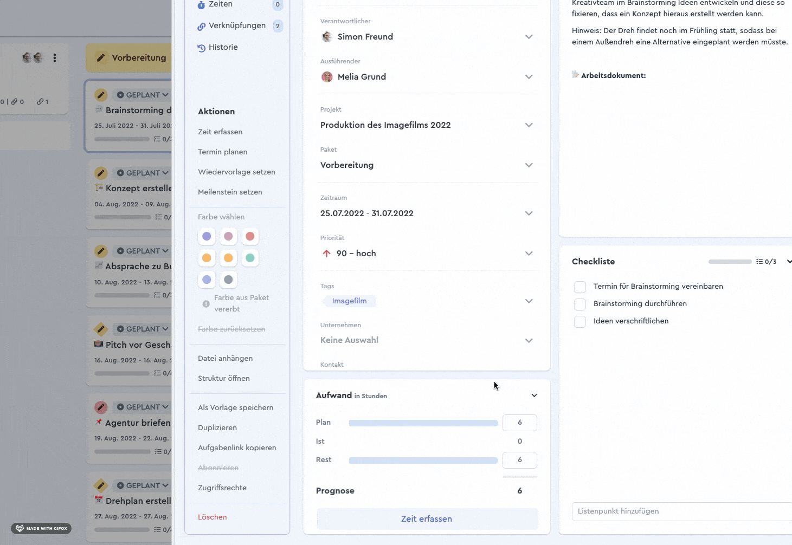Click the Rest hours input field

tap(520, 460)
